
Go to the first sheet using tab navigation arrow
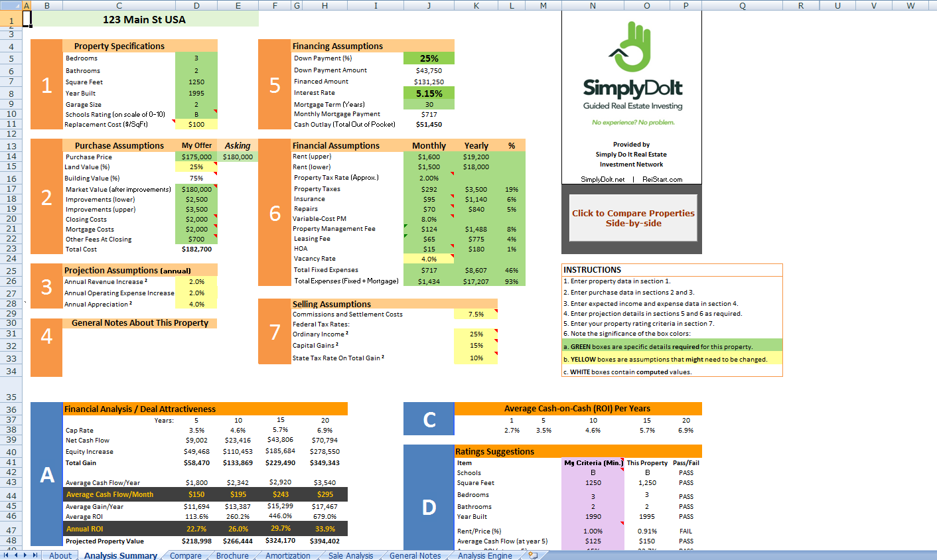click(6, 555)
